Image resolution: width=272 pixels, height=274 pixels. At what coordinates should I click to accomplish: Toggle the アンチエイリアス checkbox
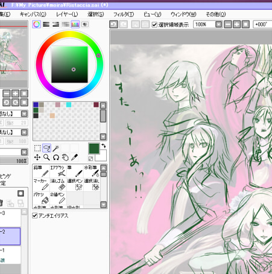coord(35,216)
